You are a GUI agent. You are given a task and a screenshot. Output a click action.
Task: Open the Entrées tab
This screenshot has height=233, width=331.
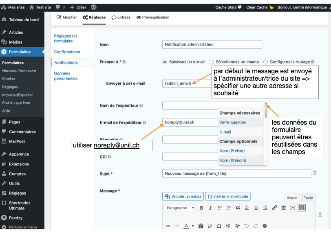[121, 18]
